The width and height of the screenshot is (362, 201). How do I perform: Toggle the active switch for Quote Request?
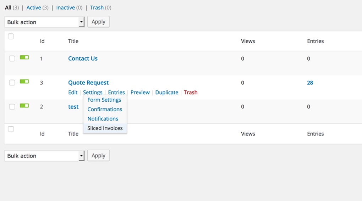[x=24, y=82]
